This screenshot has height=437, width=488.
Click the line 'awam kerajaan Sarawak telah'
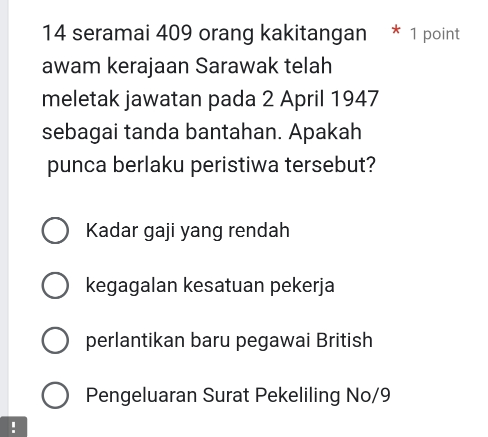[x=187, y=66]
